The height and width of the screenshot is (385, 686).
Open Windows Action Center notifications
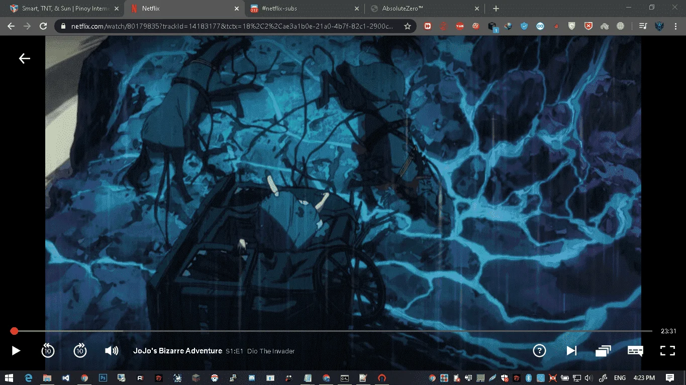click(670, 377)
